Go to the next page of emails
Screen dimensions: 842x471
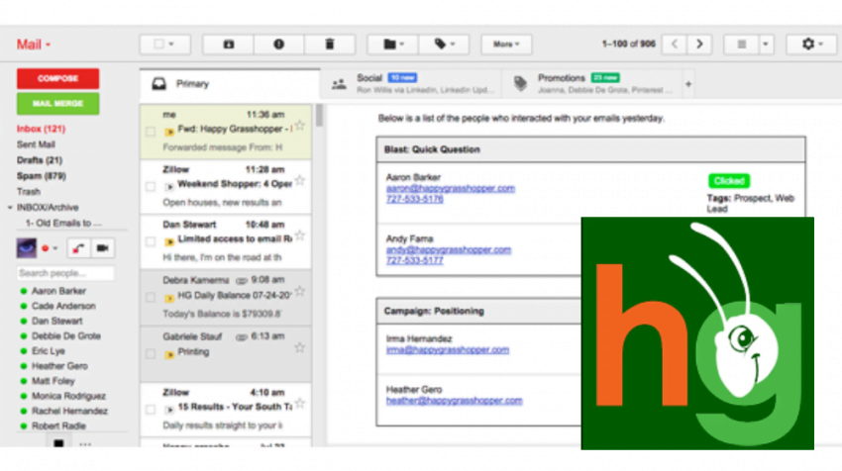point(700,45)
